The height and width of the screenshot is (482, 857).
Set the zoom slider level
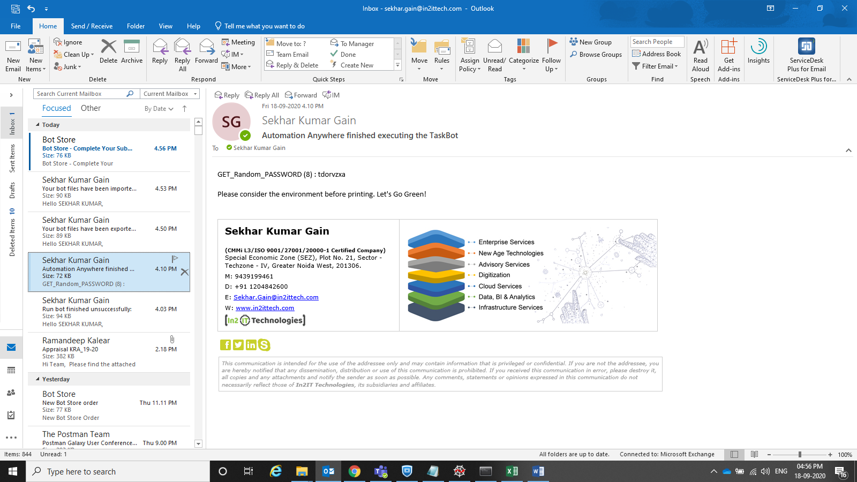800,455
